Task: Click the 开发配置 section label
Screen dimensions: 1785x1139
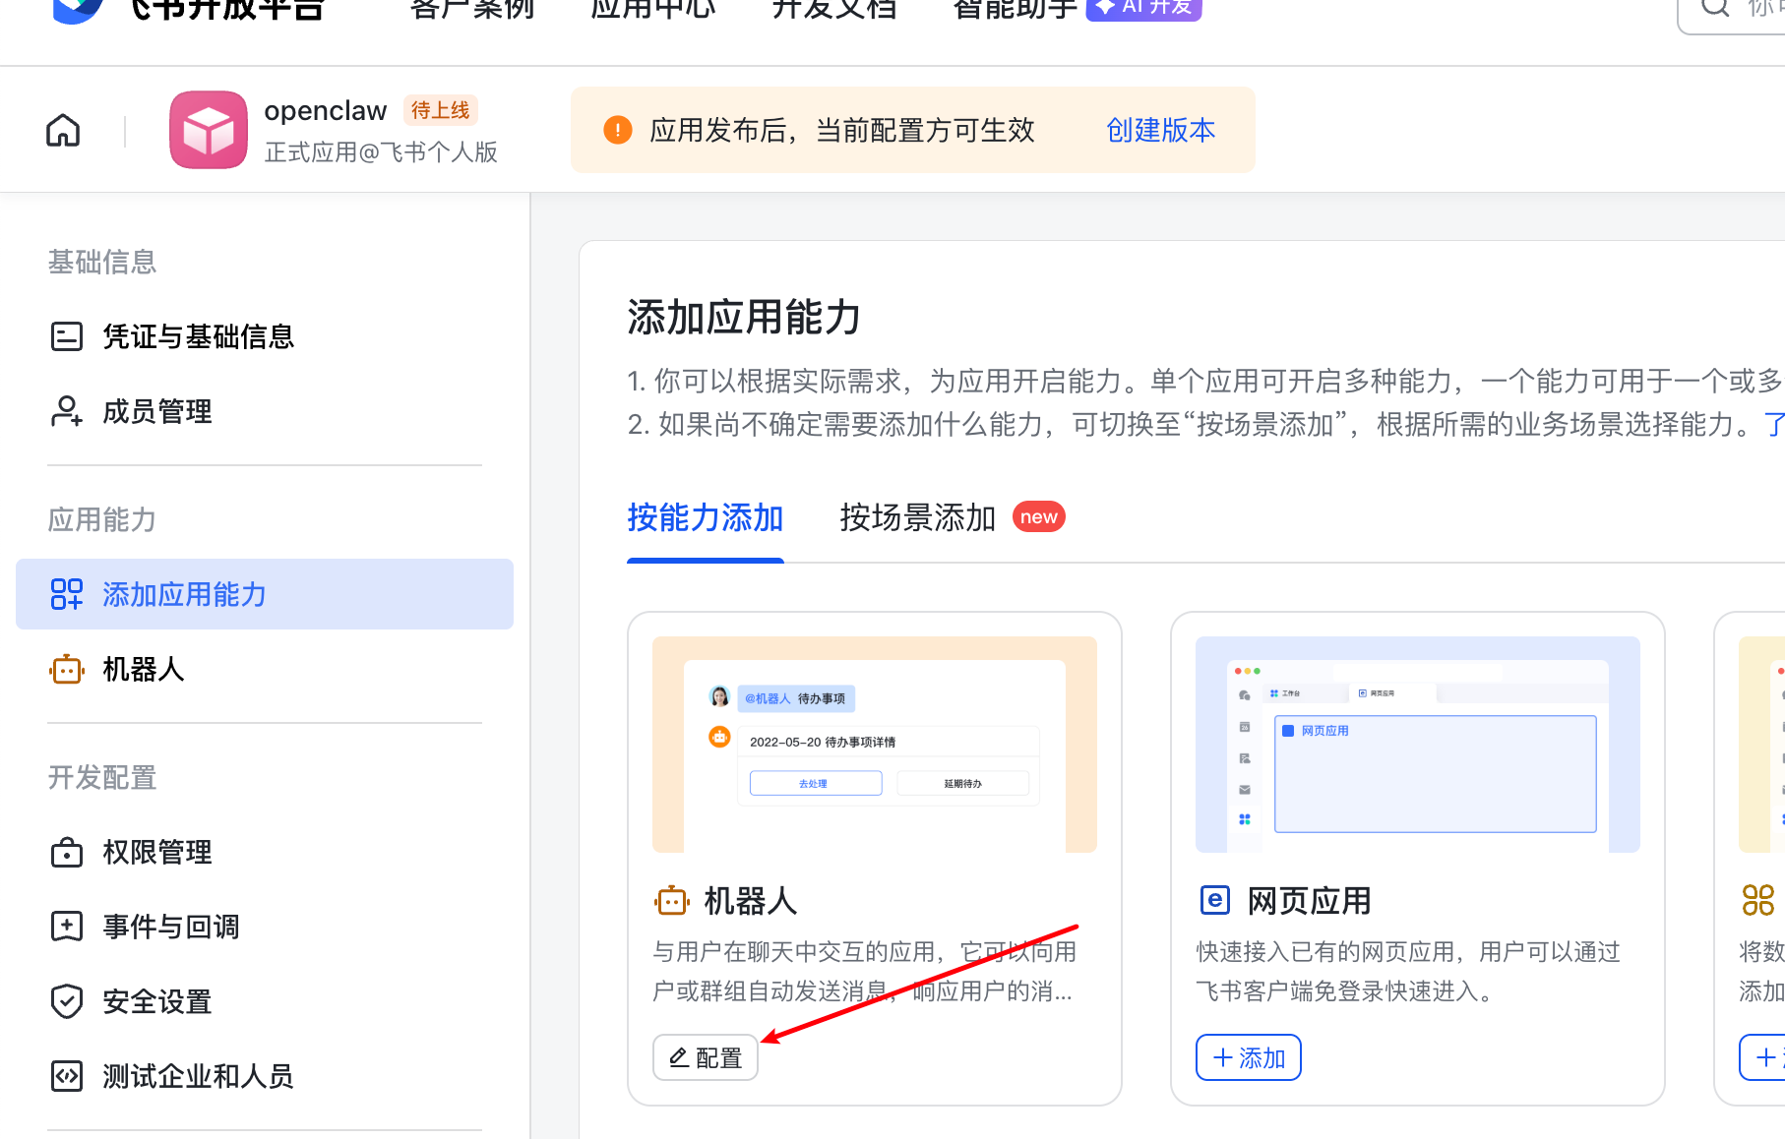Action: [x=102, y=777]
